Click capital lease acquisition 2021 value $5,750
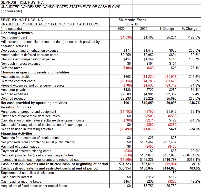The width and height of the screenshot is (201, 188). coord(148,186)
